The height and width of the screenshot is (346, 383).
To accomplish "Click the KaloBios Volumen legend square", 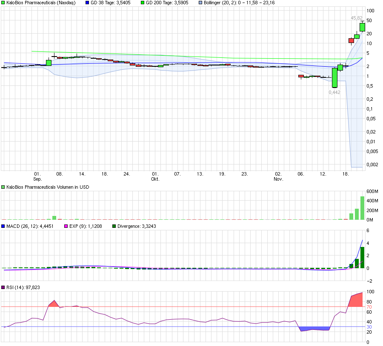I will click(3, 187).
